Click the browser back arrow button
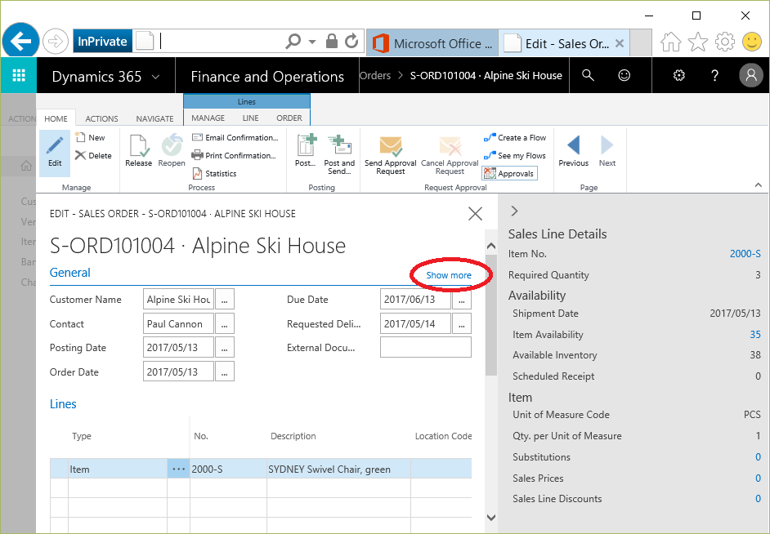The width and height of the screenshot is (770, 534). pyautogui.click(x=20, y=41)
